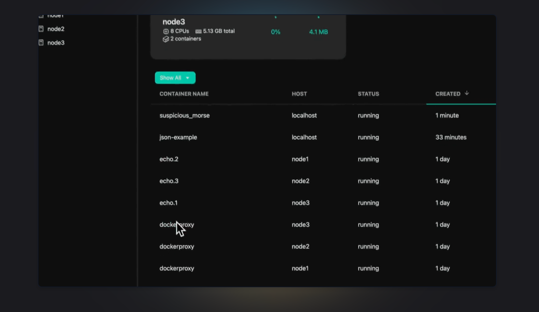This screenshot has width=539, height=312.
Task: Select the echo.2 container on node1
Action: point(169,159)
